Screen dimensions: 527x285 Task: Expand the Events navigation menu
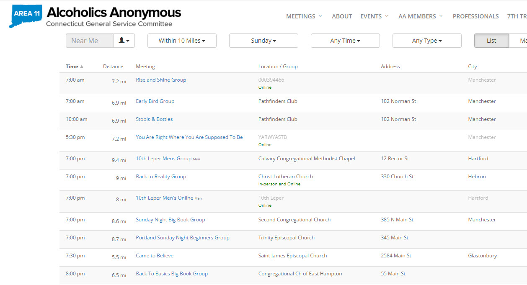click(x=374, y=16)
